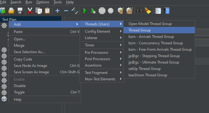This screenshot has height=113, width=209.
Task: Expand the Add submenu
Action: click(x=44, y=24)
